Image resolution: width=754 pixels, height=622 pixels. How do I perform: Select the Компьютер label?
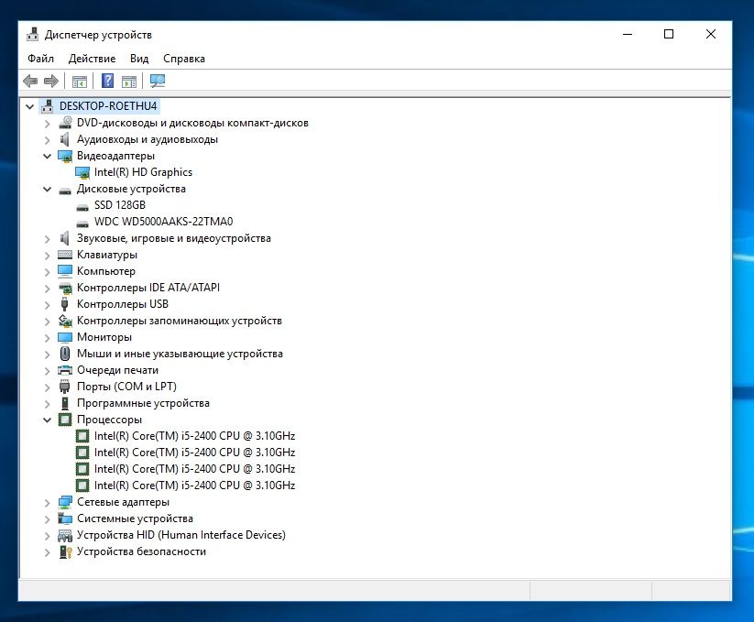coord(106,271)
